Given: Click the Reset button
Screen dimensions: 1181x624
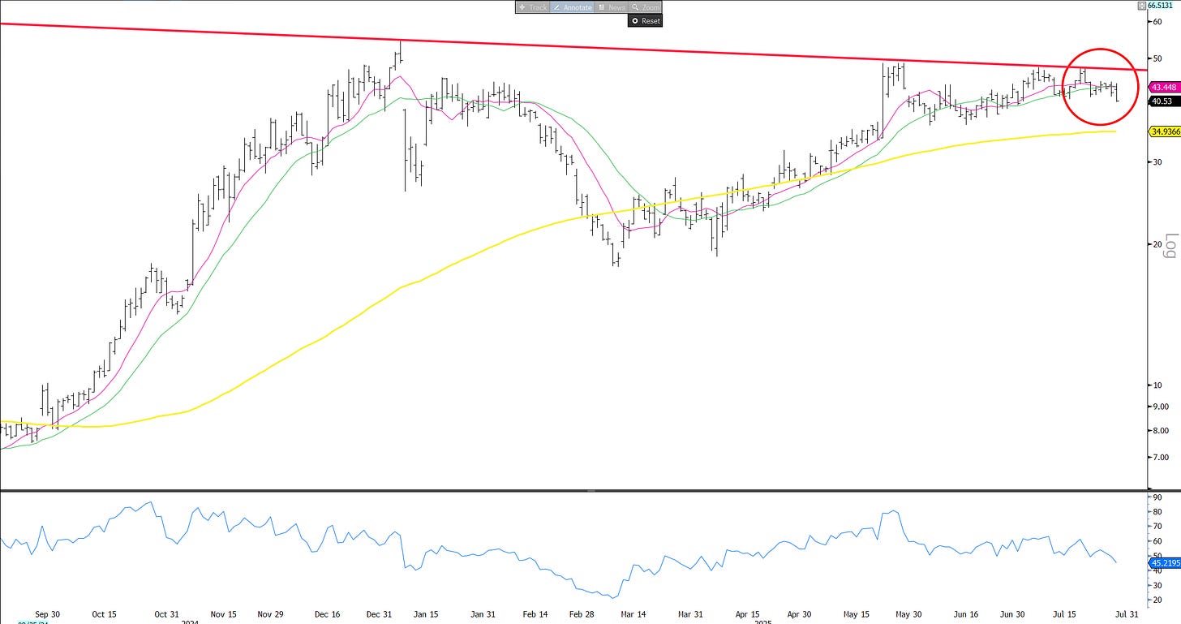Looking at the screenshot, I should point(646,21).
